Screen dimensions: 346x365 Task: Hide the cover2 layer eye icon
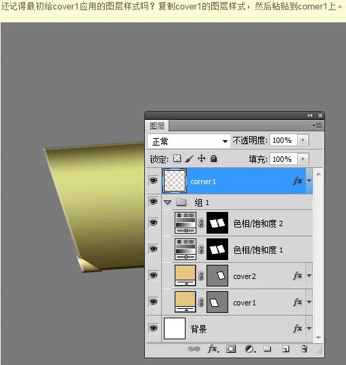tap(153, 276)
